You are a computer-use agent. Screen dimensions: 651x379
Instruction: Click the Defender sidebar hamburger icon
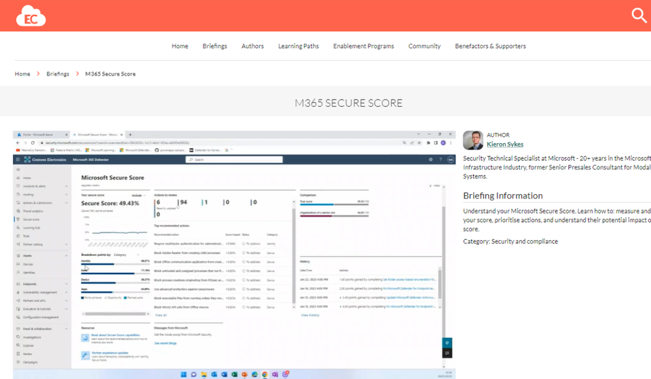(18, 169)
